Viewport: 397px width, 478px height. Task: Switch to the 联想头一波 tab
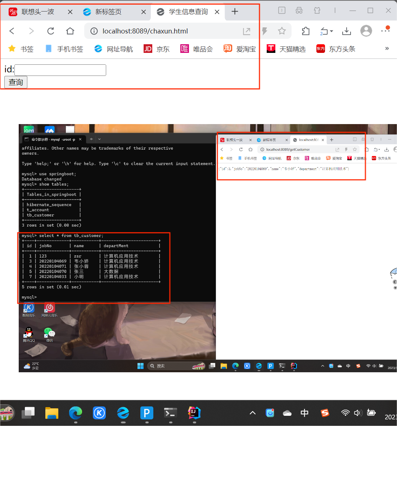pos(37,12)
